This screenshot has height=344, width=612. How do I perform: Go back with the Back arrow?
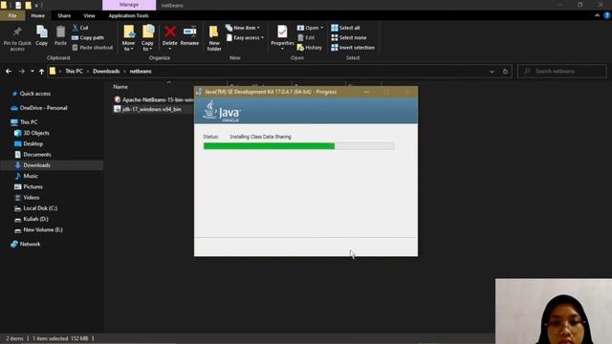[x=9, y=72]
